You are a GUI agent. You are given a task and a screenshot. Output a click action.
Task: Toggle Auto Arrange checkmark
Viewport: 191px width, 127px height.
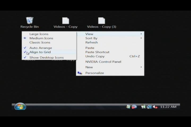coord(49,48)
